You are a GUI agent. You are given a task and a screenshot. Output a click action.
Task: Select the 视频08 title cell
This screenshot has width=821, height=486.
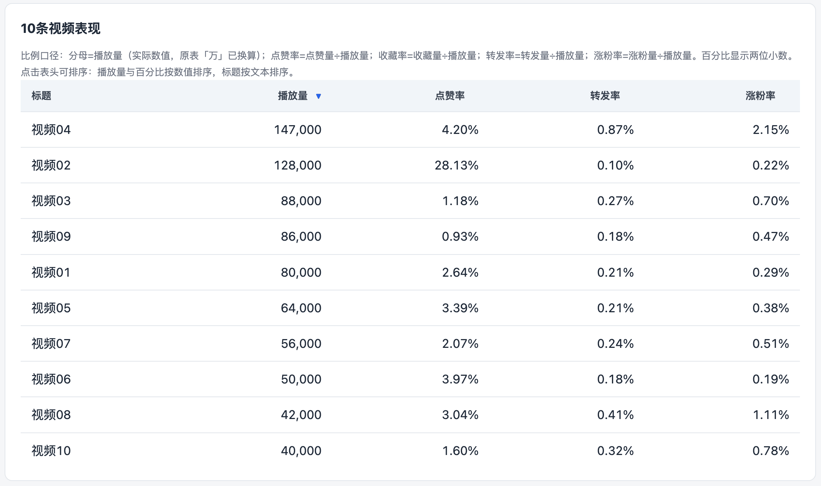point(51,415)
